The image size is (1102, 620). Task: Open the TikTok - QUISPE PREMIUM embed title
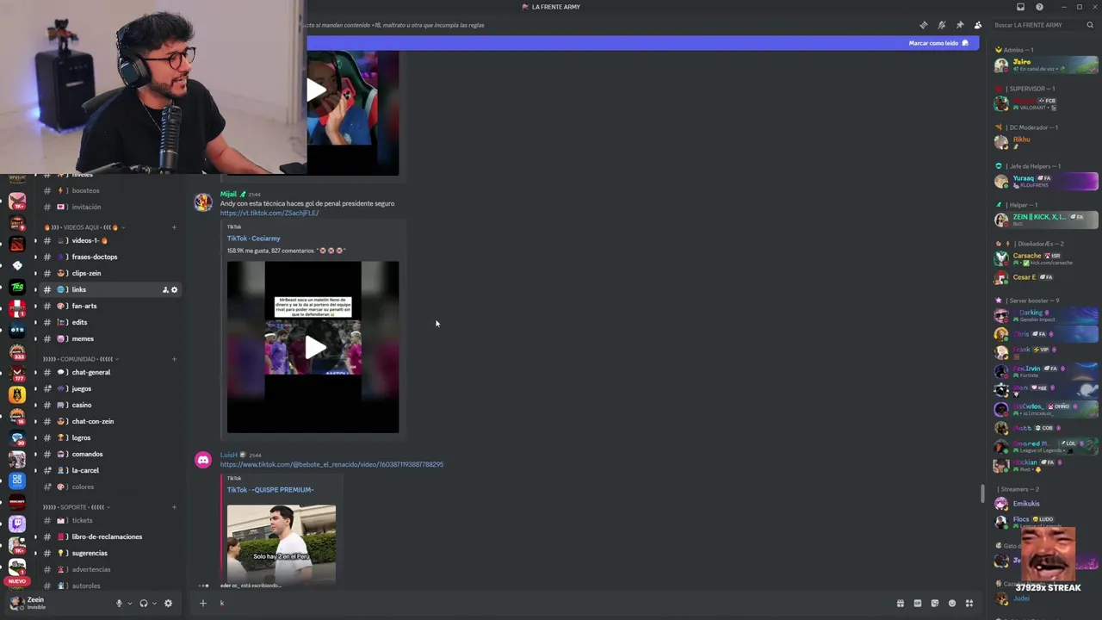pyautogui.click(x=270, y=490)
